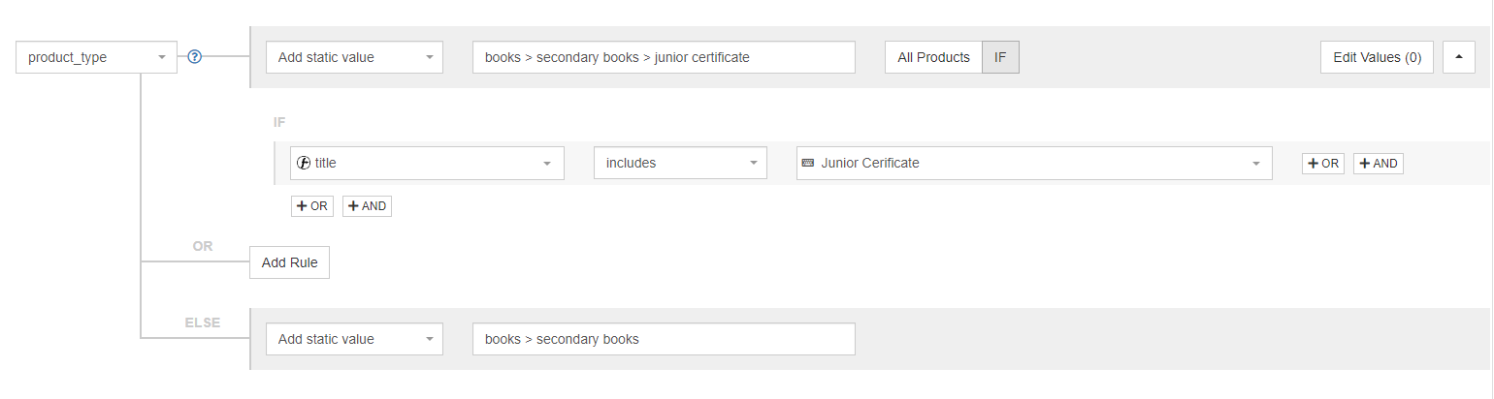Add AND condition beside the title row
1494x399 pixels.
[x=1378, y=164]
